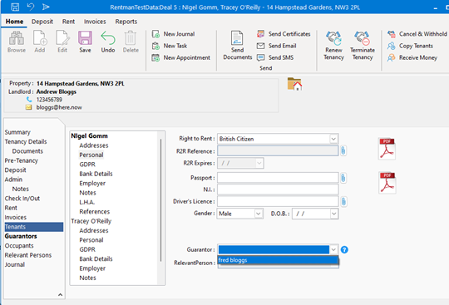Click the Guarantor help question icon
449x305 pixels.
point(344,250)
